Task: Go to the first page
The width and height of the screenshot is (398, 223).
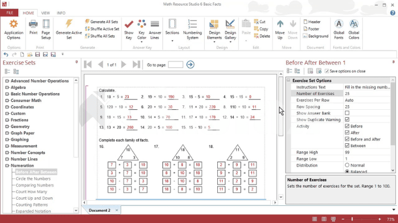Action: pos(88,64)
